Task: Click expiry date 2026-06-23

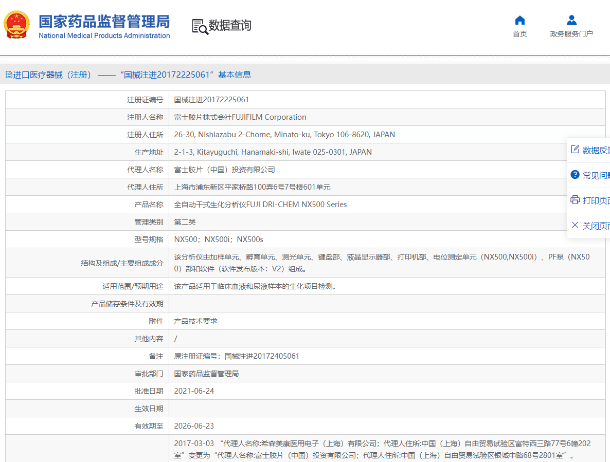Action: click(x=194, y=426)
